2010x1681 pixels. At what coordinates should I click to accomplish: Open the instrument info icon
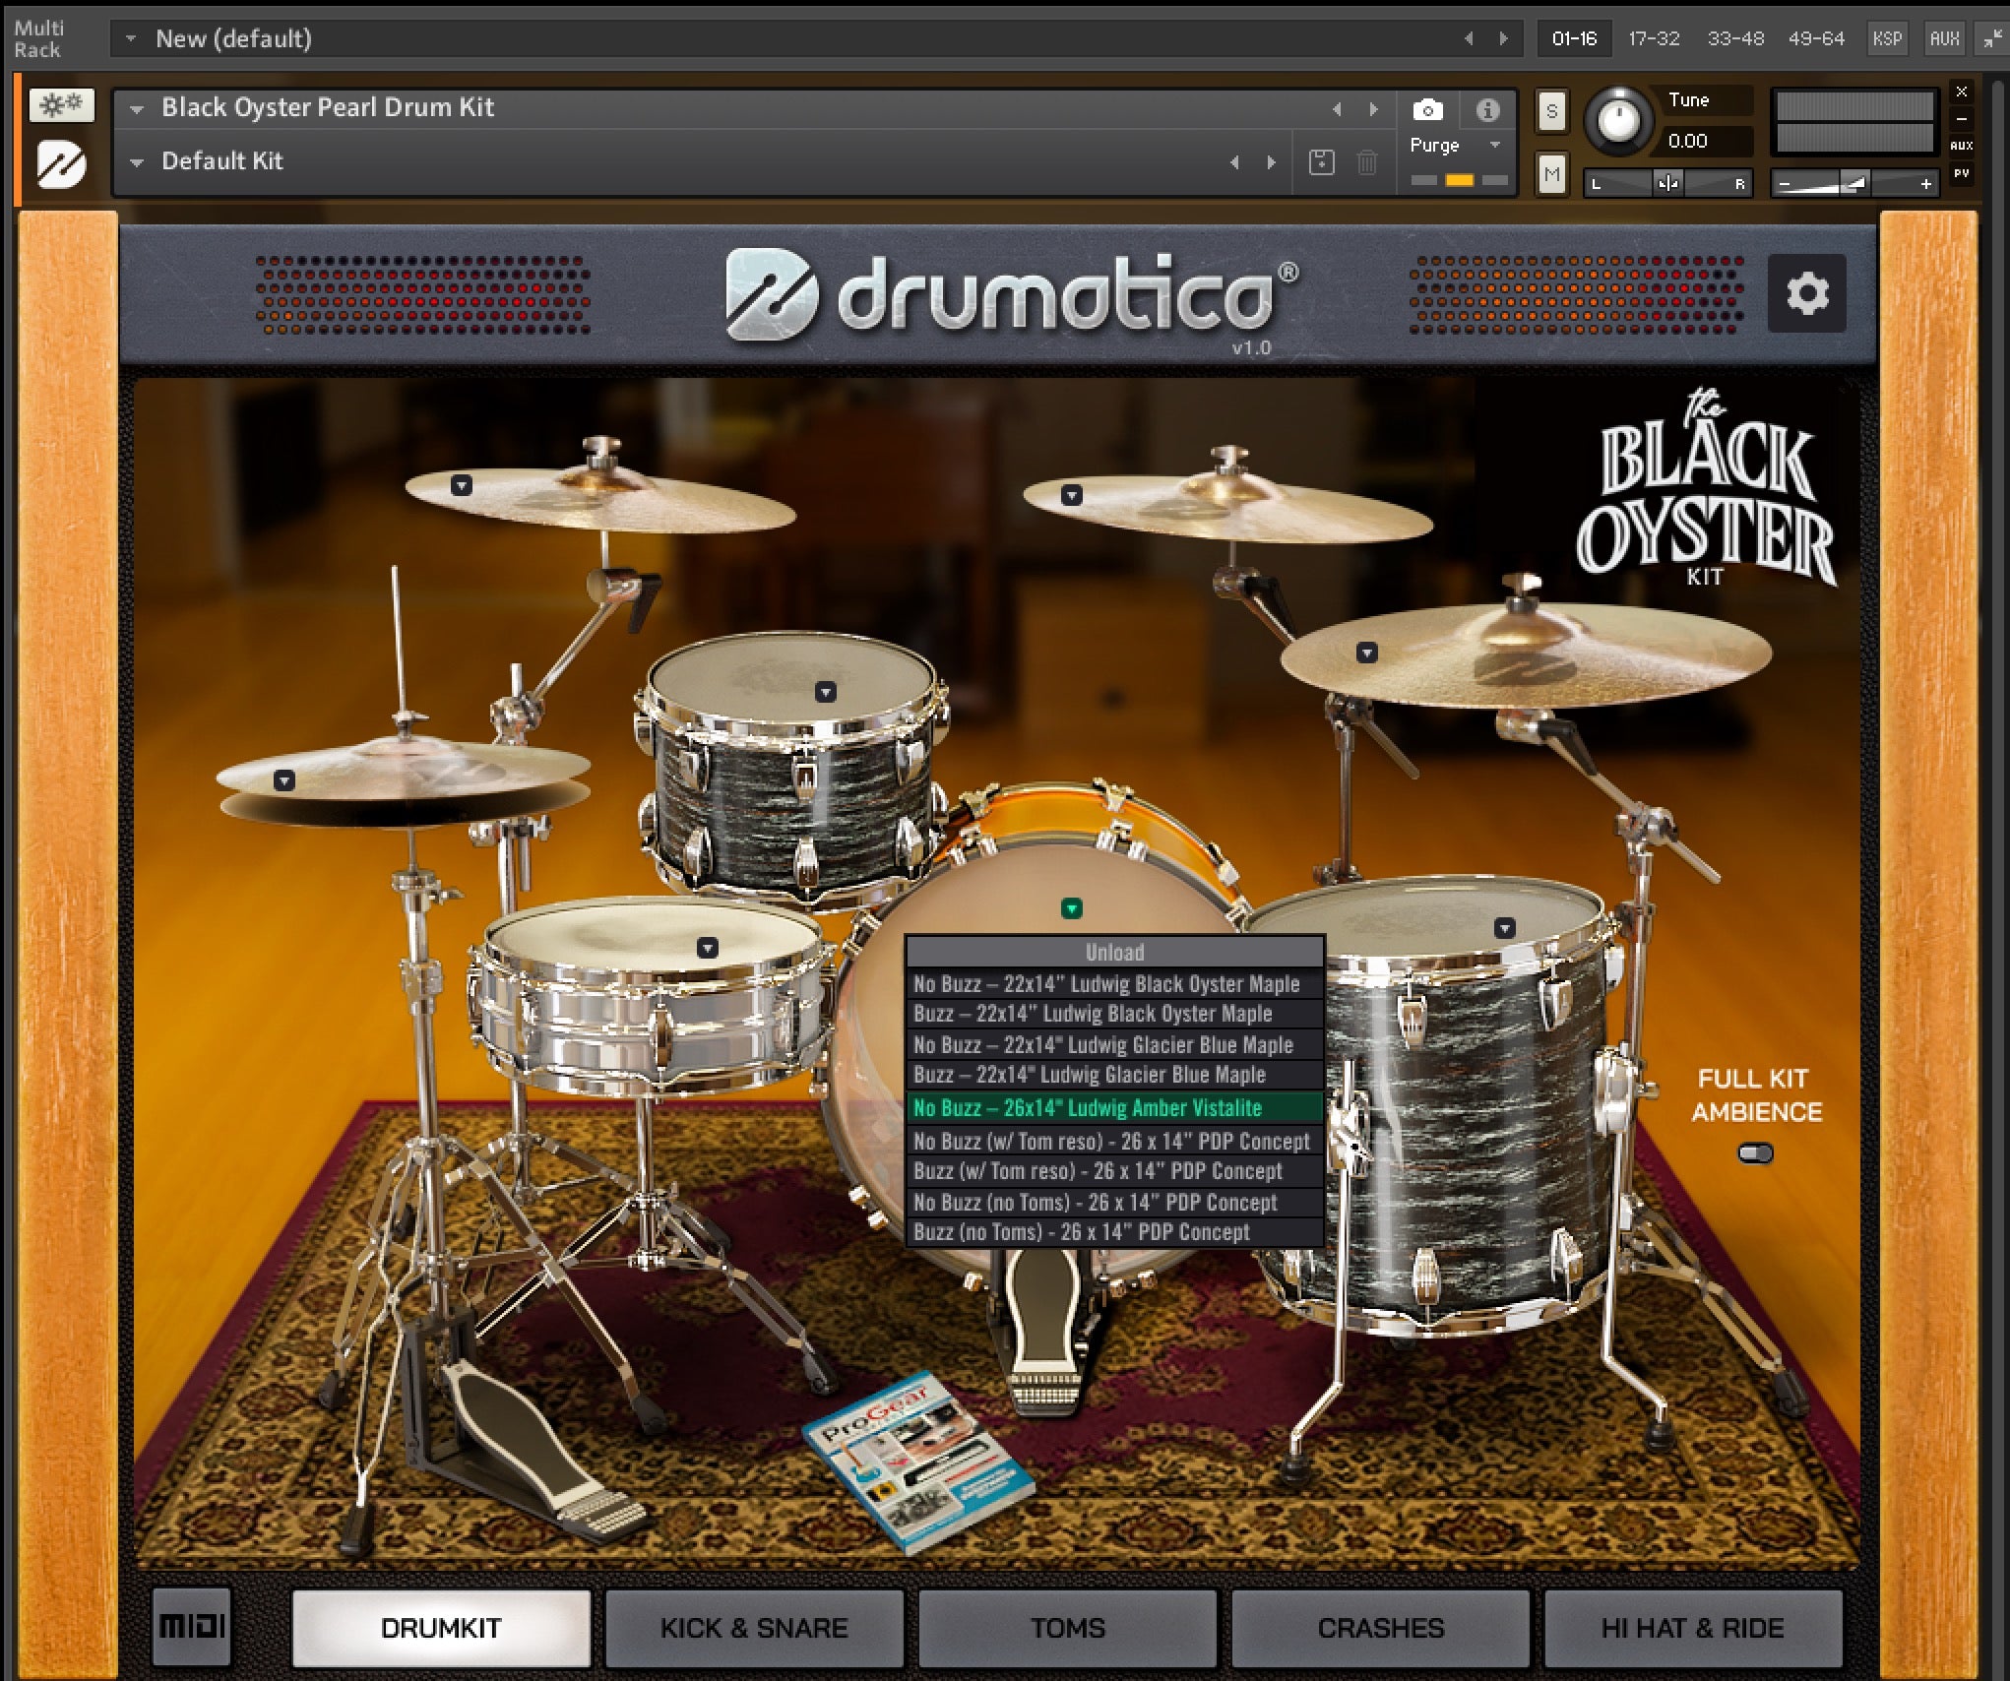(x=1487, y=110)
